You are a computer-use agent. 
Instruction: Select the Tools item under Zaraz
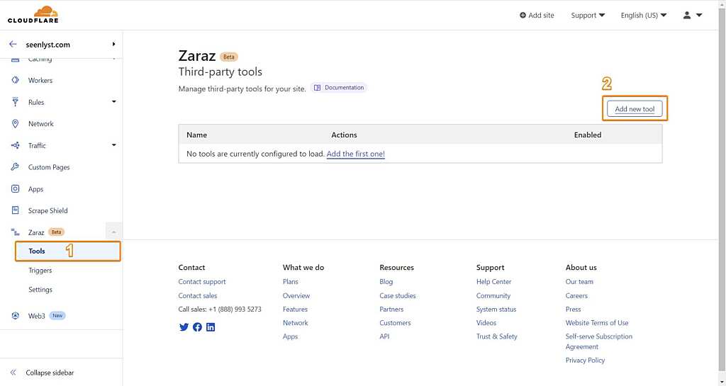tap(67, 251)
